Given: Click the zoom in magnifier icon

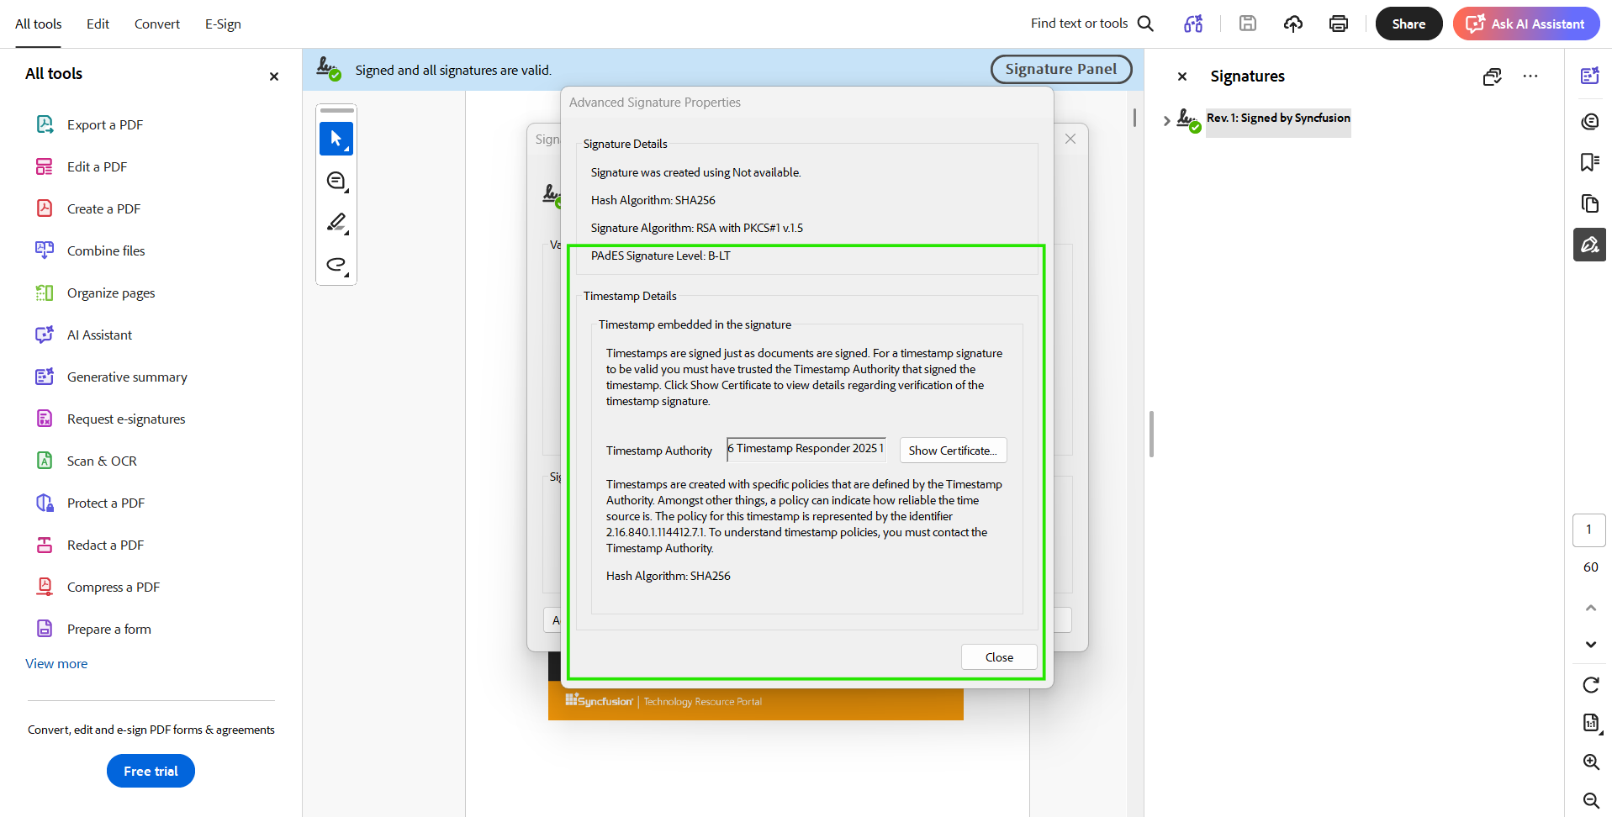Looking at the screenshot, I should point(1591,762).
